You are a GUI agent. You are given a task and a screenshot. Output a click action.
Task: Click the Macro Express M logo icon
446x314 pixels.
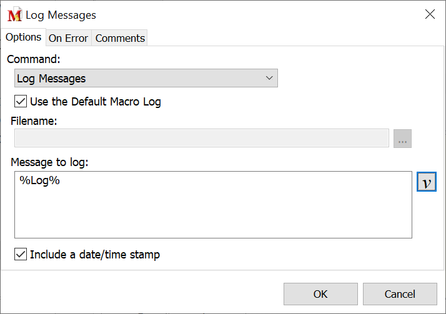coord(14,15)
